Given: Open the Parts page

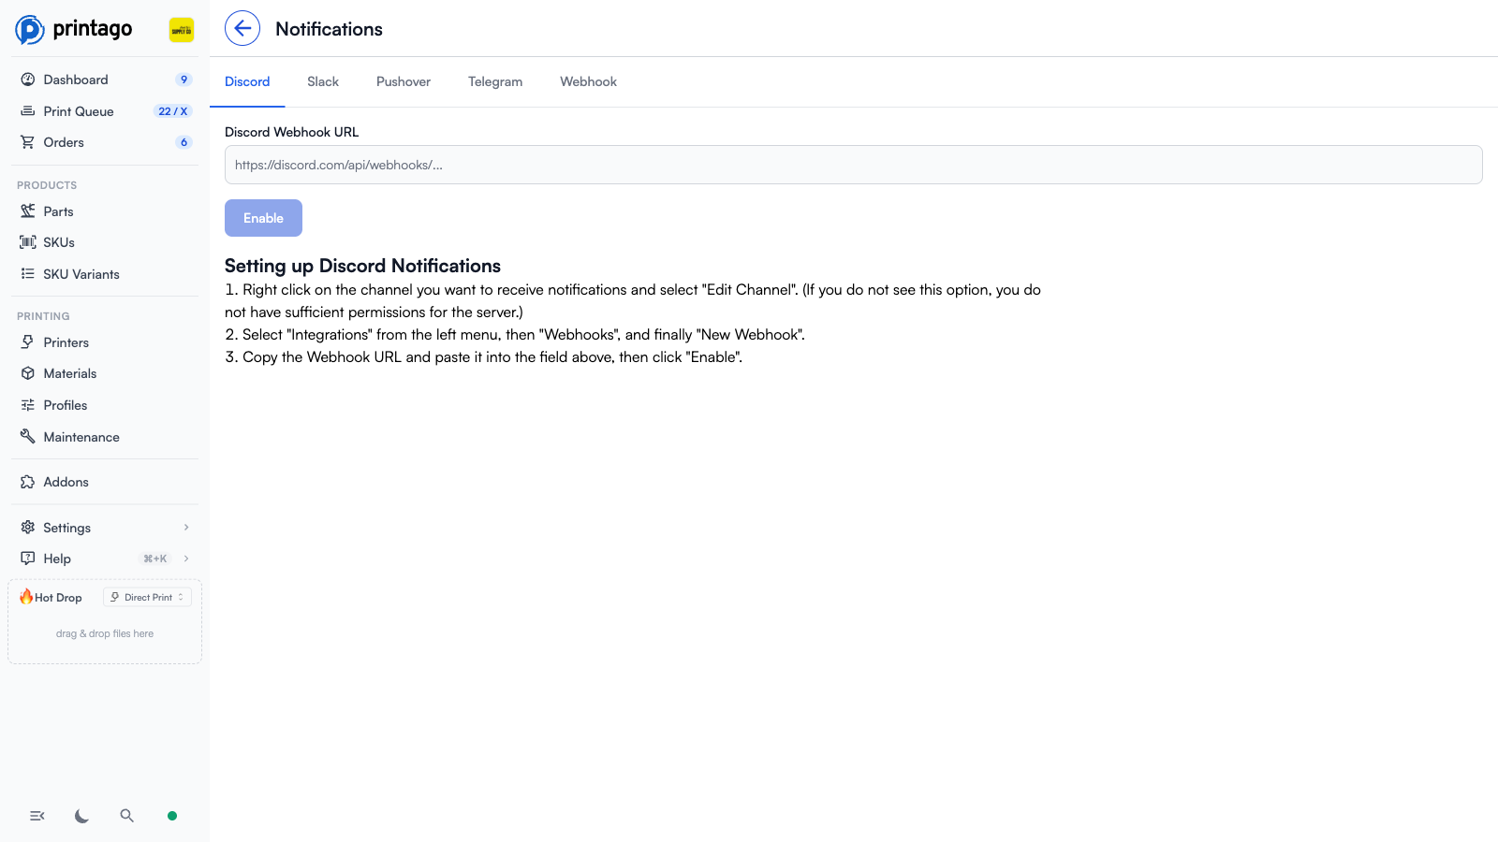Looking at the screenshot, I should click(x=105, y=211).
